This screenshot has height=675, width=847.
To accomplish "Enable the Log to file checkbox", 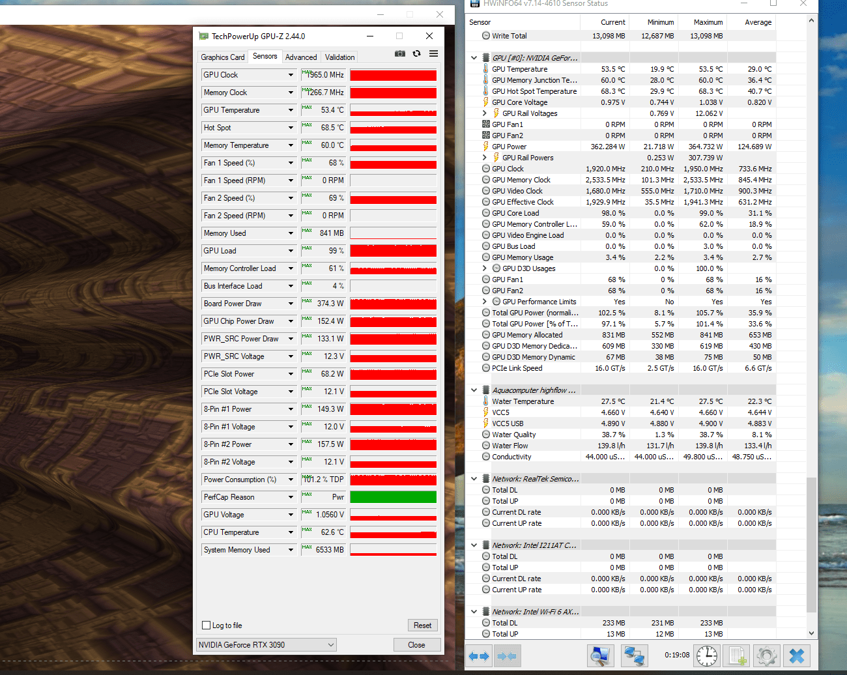I will coord(207,625).
